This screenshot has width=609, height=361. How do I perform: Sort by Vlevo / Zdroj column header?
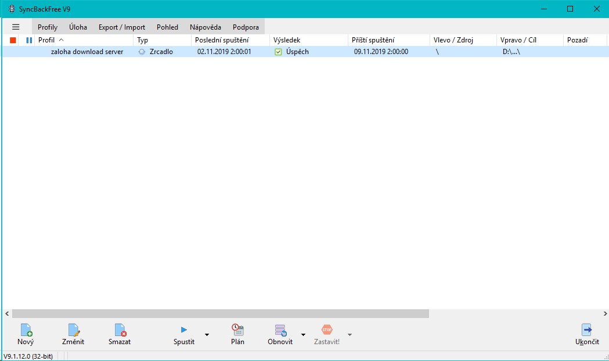[x=463, y=40]
